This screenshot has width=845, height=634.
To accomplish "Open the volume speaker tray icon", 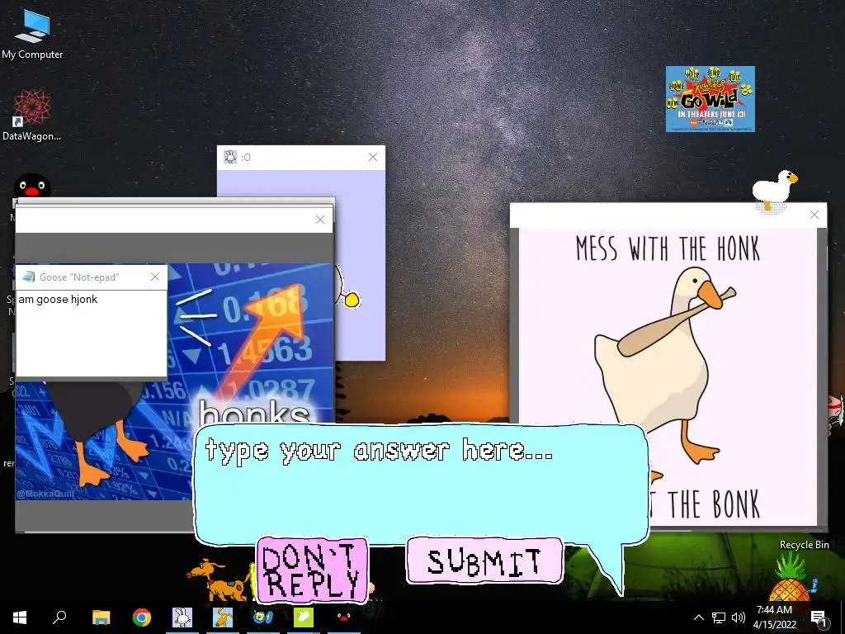I will coord(739,617).
